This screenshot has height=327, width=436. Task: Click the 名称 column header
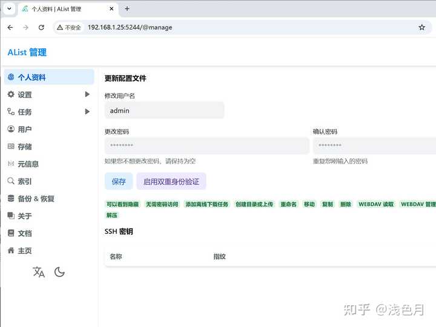tap(116, 256)
